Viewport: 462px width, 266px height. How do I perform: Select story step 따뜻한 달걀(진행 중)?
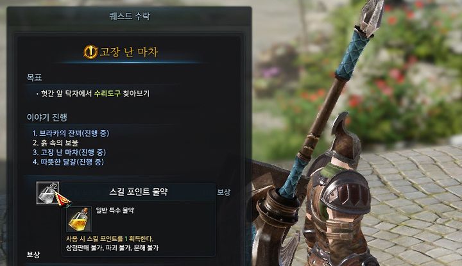[x=68, y=162]
